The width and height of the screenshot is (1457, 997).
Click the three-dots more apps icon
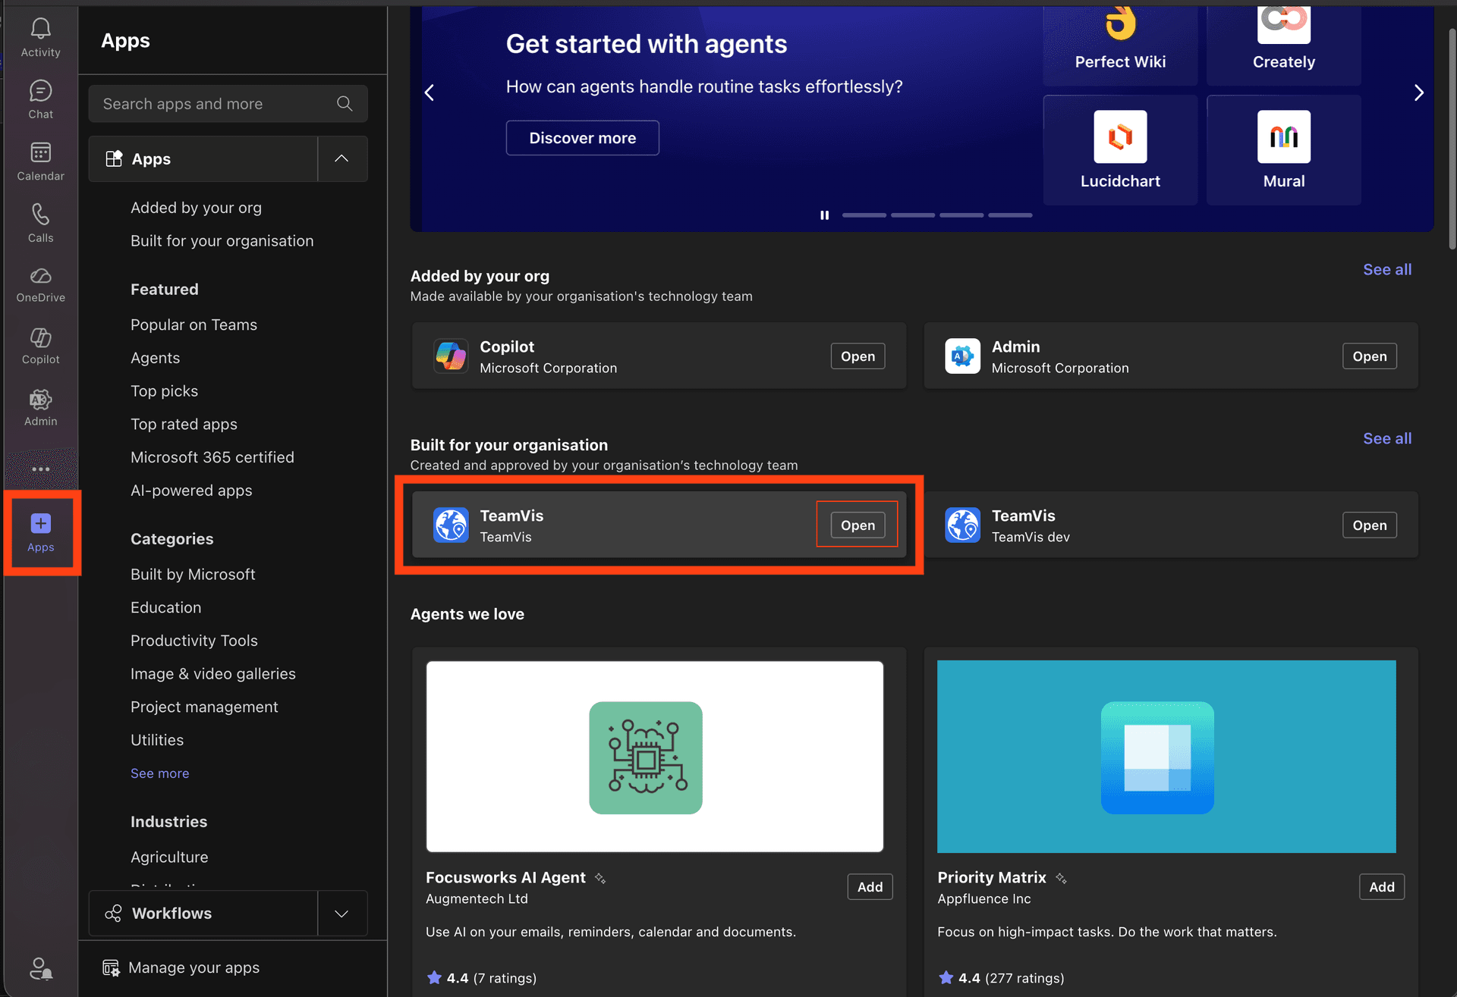click(40, 469)
